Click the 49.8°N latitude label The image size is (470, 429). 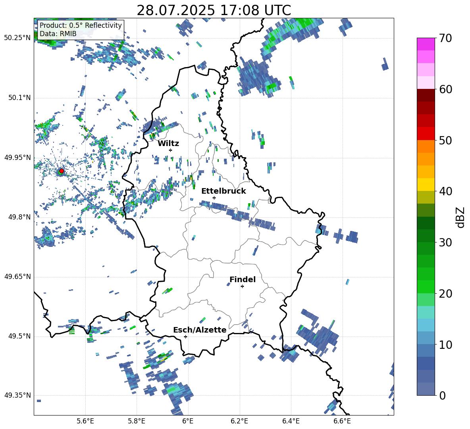[x=19, y=217]
